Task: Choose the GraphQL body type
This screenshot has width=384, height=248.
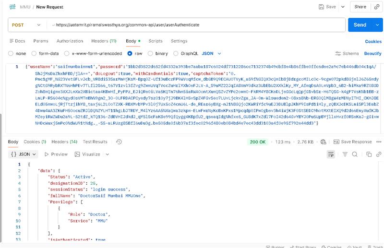Action: (x=185, y=54)
